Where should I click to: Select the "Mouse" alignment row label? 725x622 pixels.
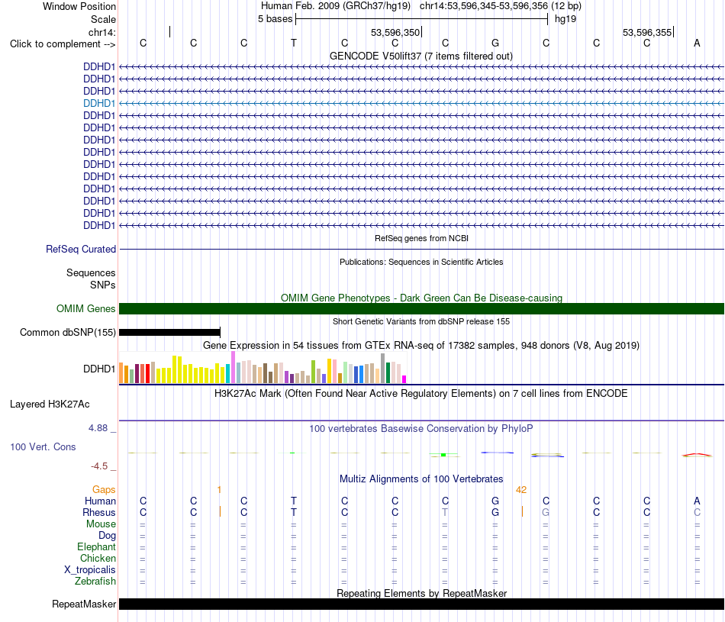click(101, 524)
